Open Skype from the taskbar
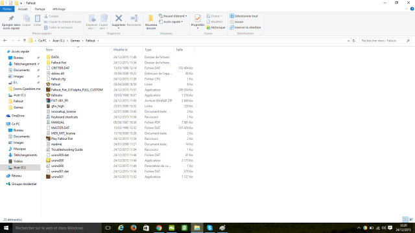The height and width of the screenshot is (233, 415). tap(209, 228)
